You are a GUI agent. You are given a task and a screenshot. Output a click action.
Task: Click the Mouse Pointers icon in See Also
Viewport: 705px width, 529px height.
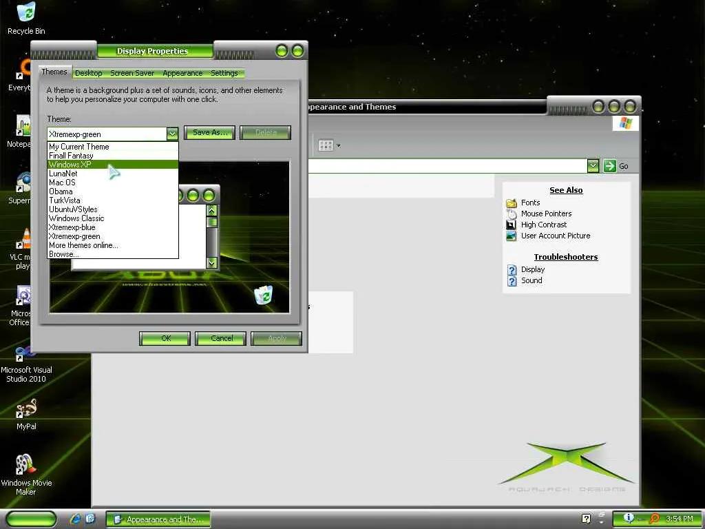(x=512, y=214)
